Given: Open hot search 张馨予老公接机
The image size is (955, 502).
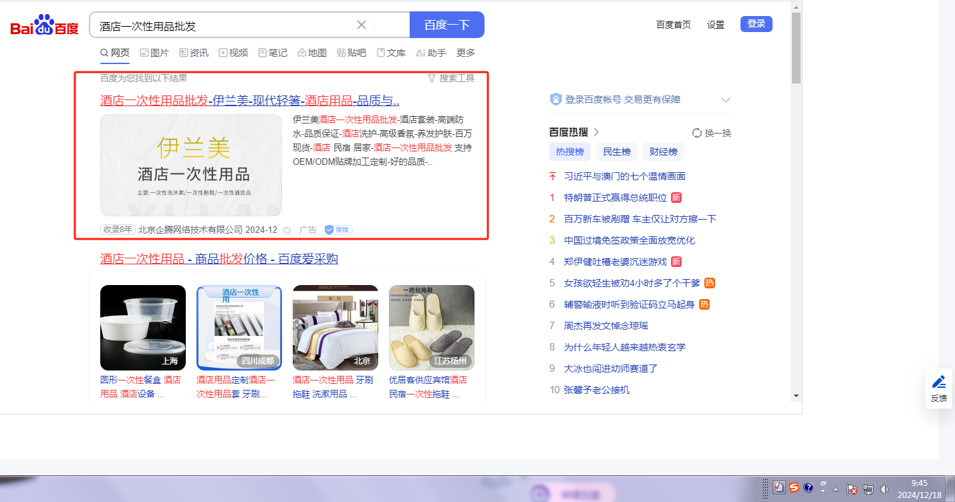Looking at the screenshot, I should coord(597,390).
